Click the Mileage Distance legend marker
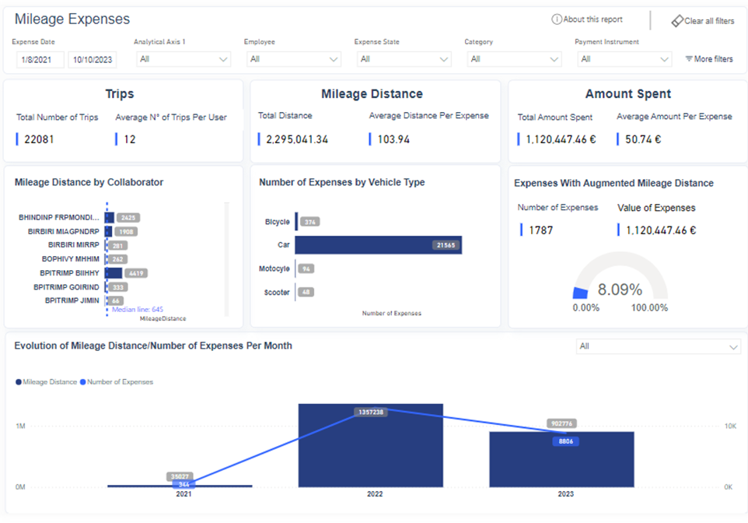This screenshot has height=523, width=748. pos(18,382)
